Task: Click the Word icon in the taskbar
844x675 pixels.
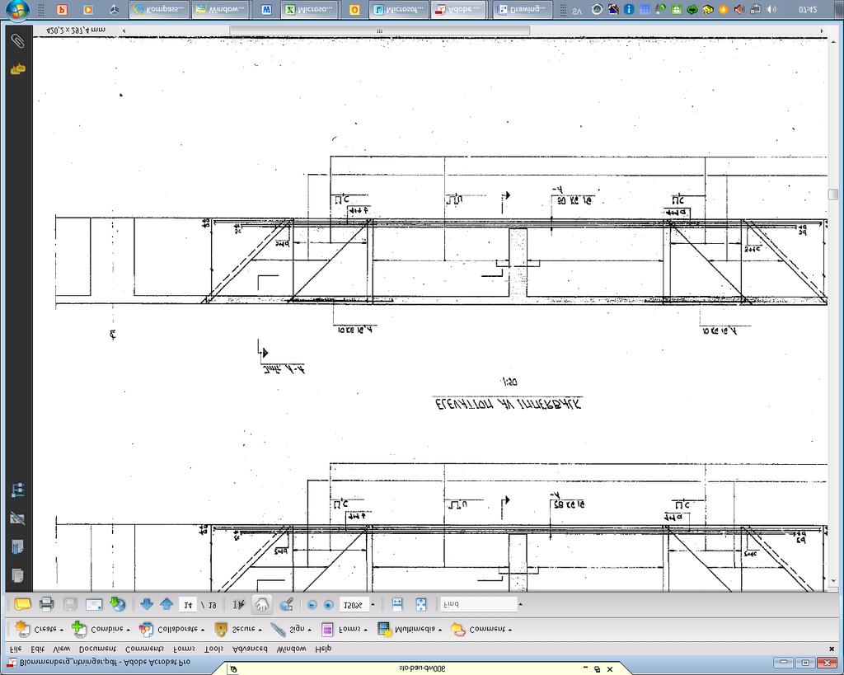Action: (266, 10)
